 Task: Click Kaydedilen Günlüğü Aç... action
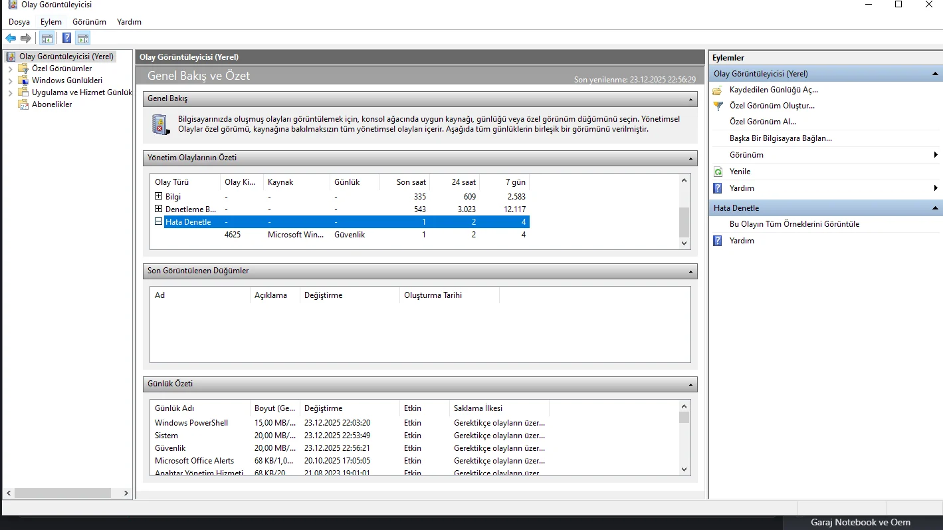pos(774,90)
